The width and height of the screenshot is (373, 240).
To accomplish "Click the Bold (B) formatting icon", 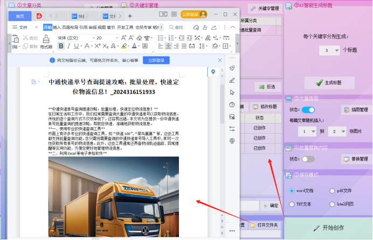I will [x=61, y=46].
